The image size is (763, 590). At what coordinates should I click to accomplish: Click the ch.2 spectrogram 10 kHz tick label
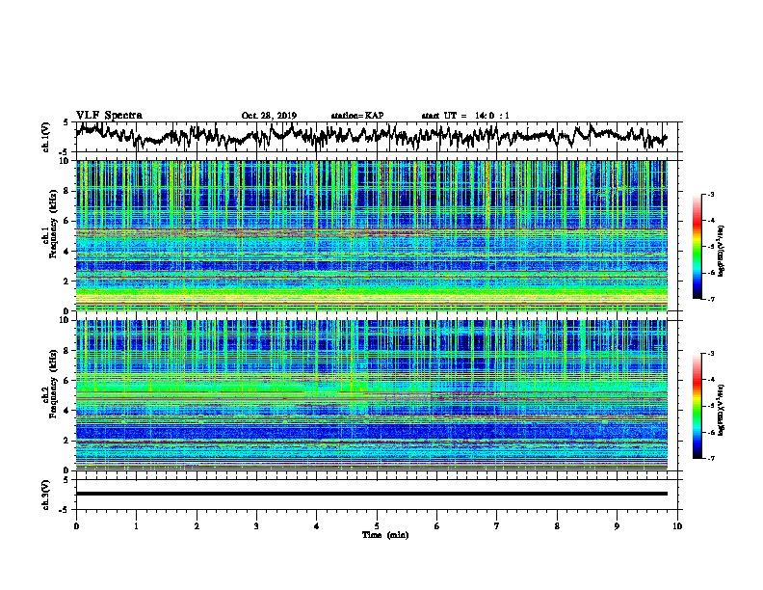click(66, 320)
